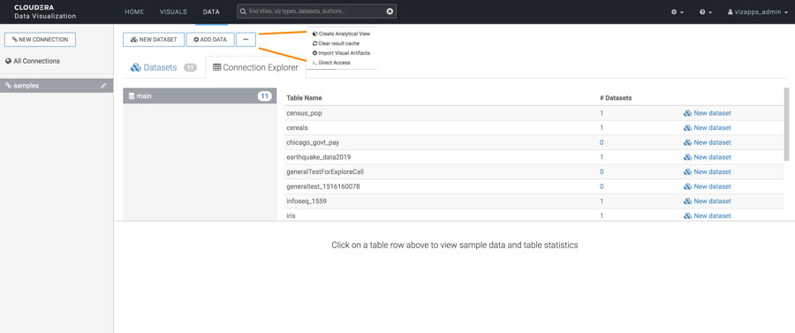This screenshot has width=795, height=333.
Task: Expand the vizapps_admin user menu
Action: coord(758,12)
